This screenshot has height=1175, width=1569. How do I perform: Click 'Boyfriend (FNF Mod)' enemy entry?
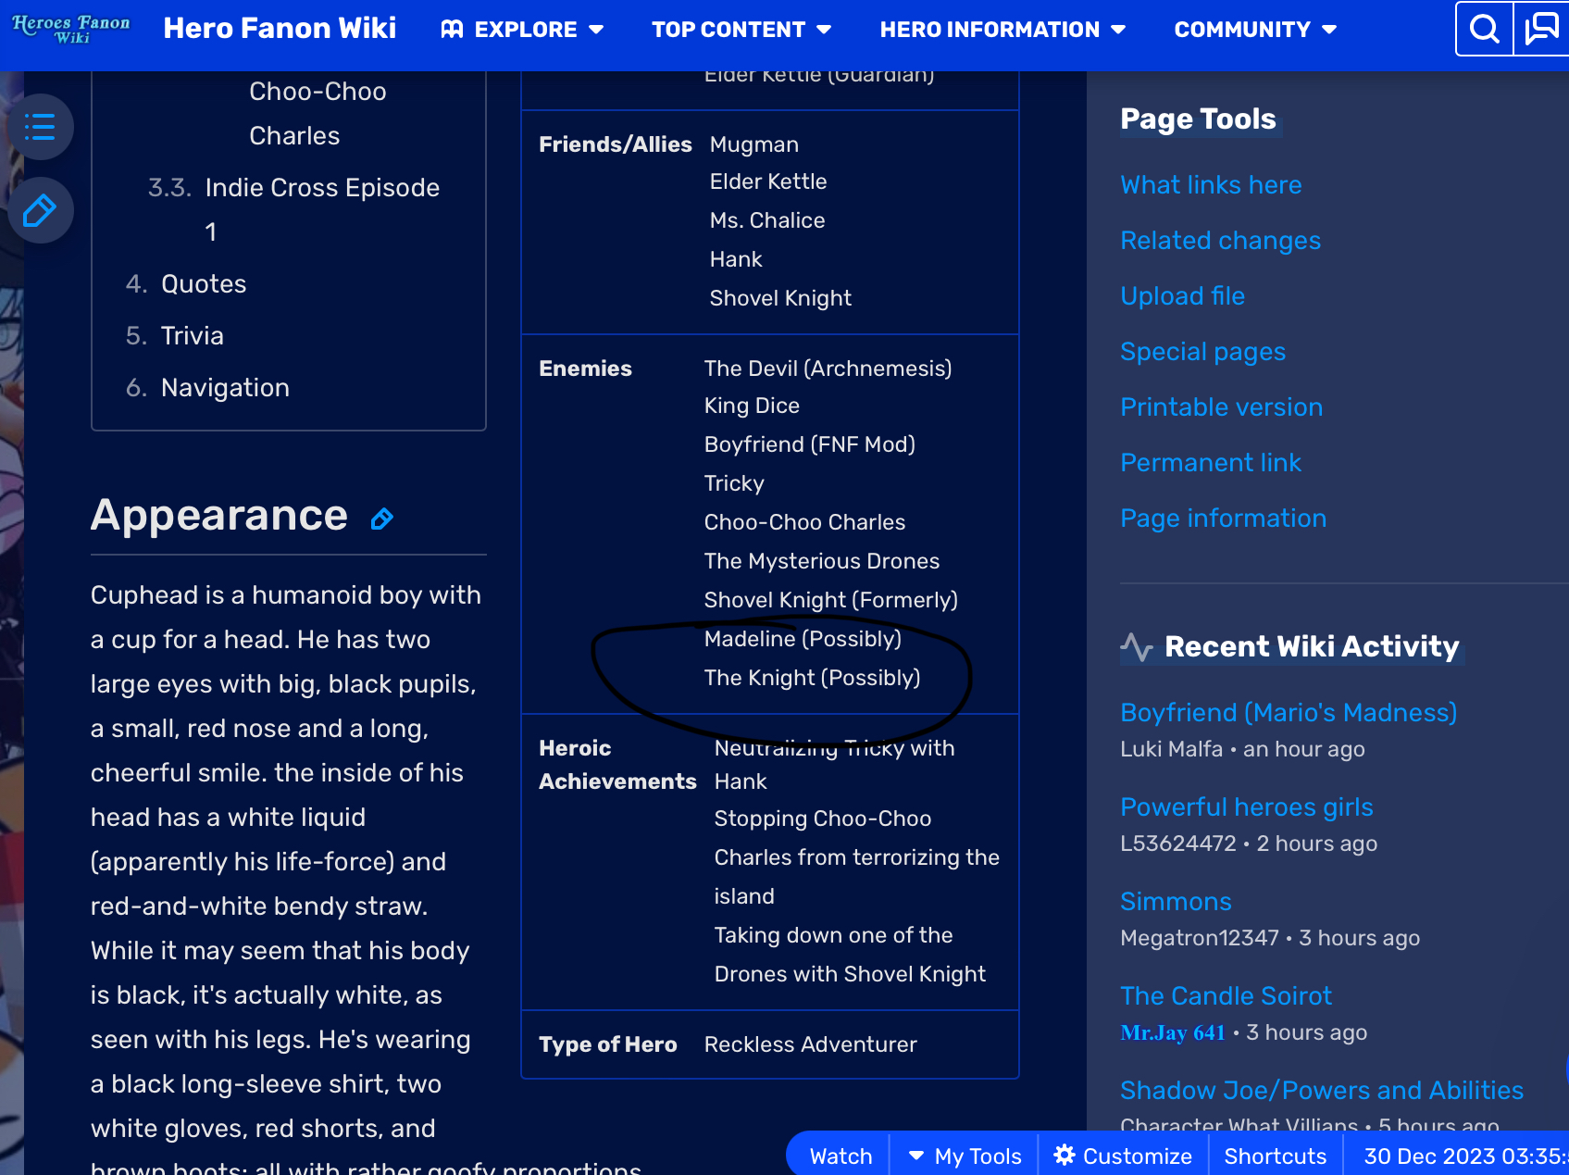(x=809, y=444)
